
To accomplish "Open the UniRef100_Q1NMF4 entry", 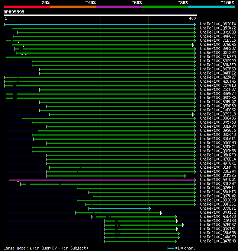I will coord(218,168).
